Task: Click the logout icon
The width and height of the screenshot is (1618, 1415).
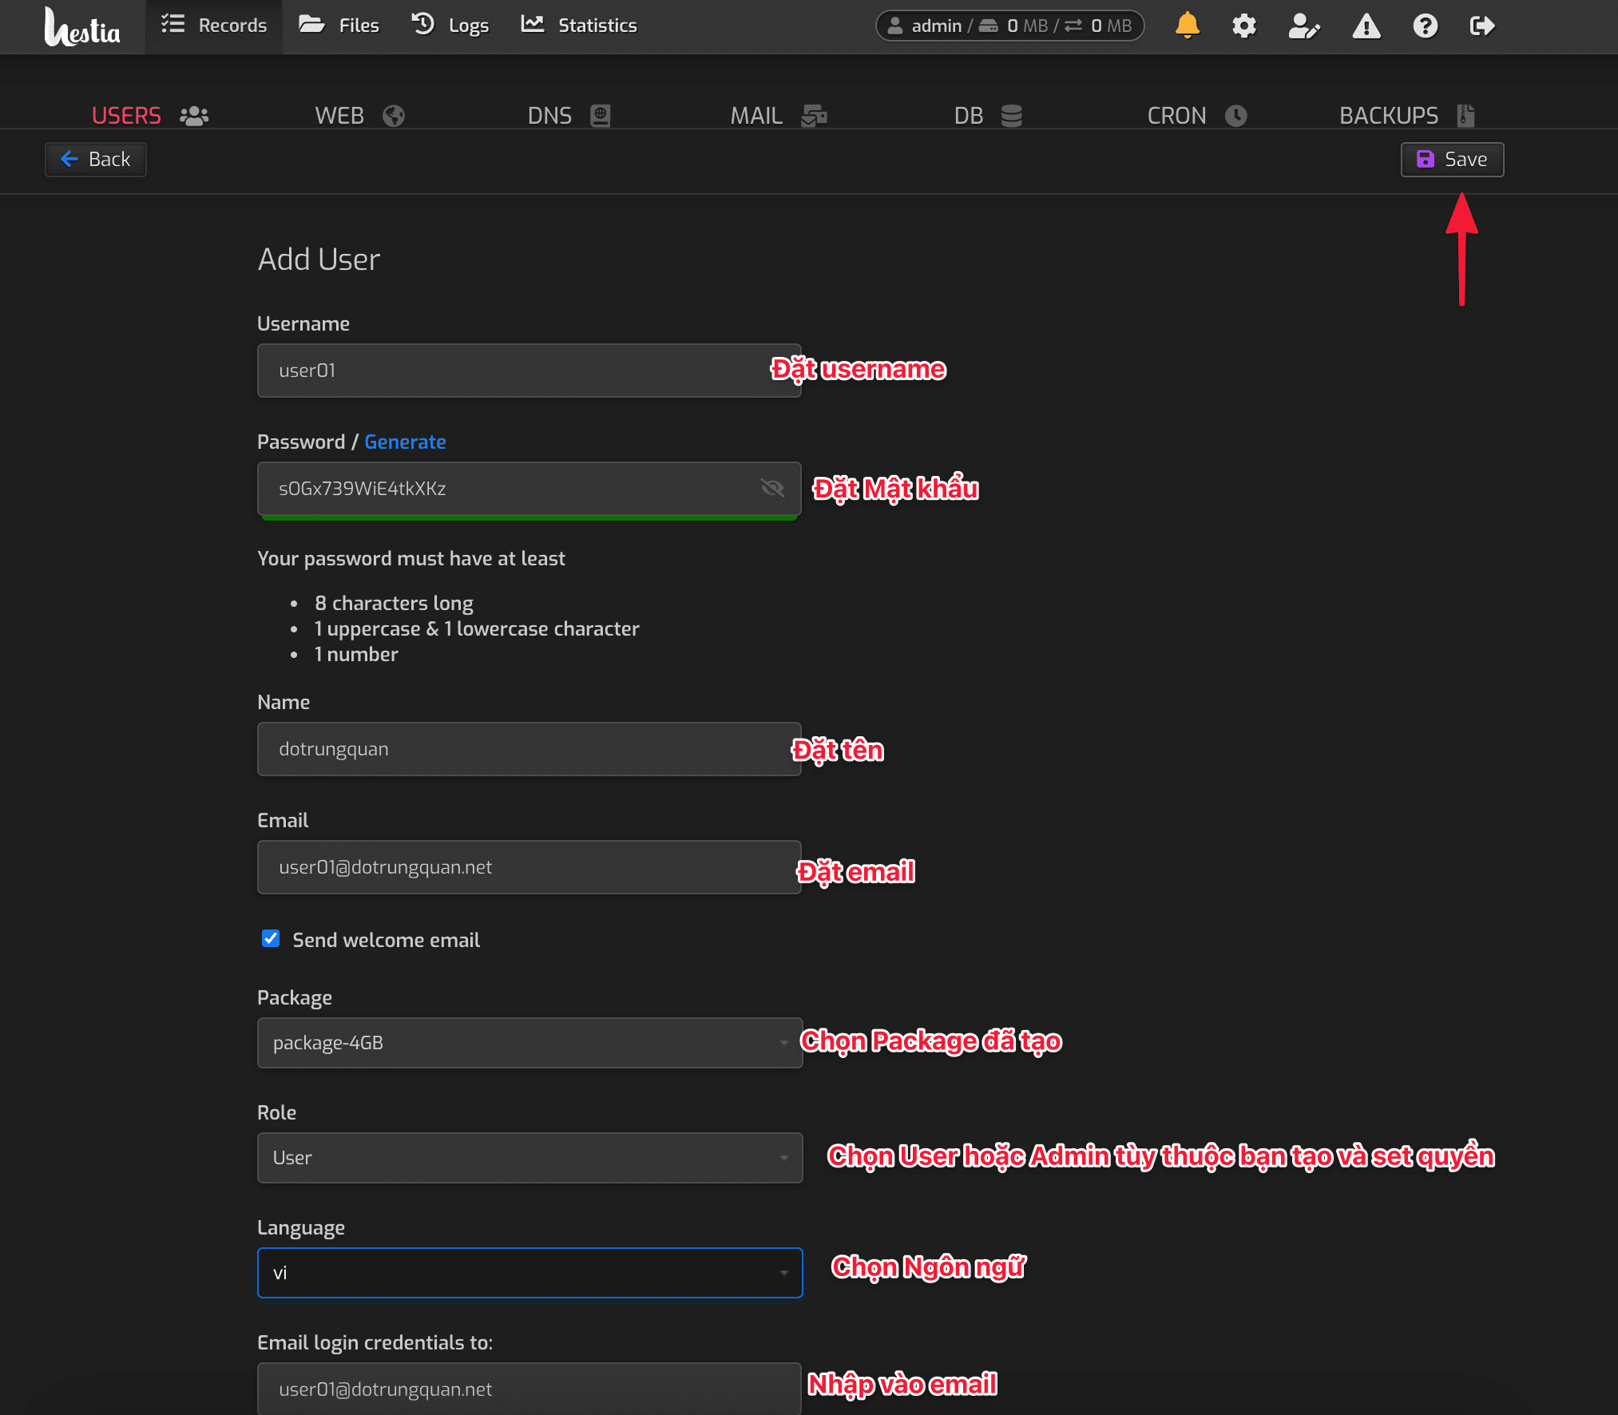Action: pos(1481,26)
